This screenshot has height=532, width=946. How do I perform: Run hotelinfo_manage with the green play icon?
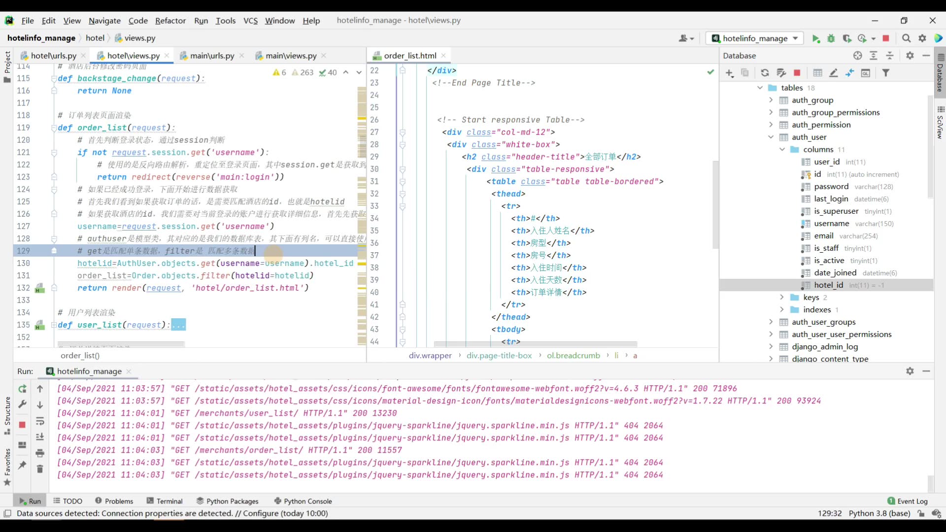click(816, 38)
